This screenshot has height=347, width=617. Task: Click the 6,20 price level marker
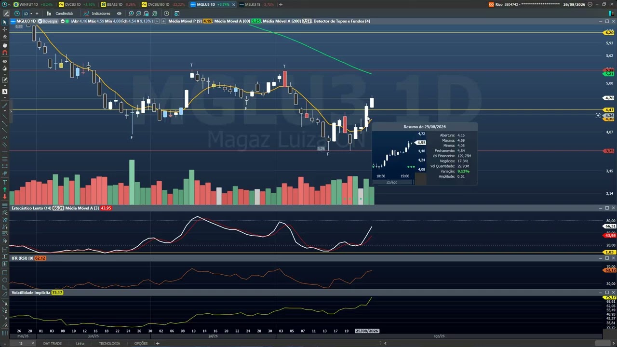tap(609, 33)
